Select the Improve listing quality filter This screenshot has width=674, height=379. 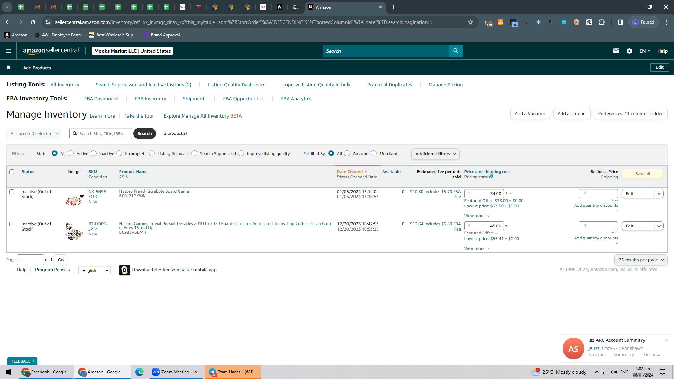coord(241,153)
